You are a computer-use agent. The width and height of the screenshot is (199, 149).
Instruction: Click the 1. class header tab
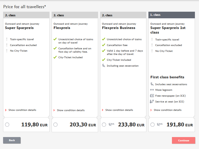(172, 15)
